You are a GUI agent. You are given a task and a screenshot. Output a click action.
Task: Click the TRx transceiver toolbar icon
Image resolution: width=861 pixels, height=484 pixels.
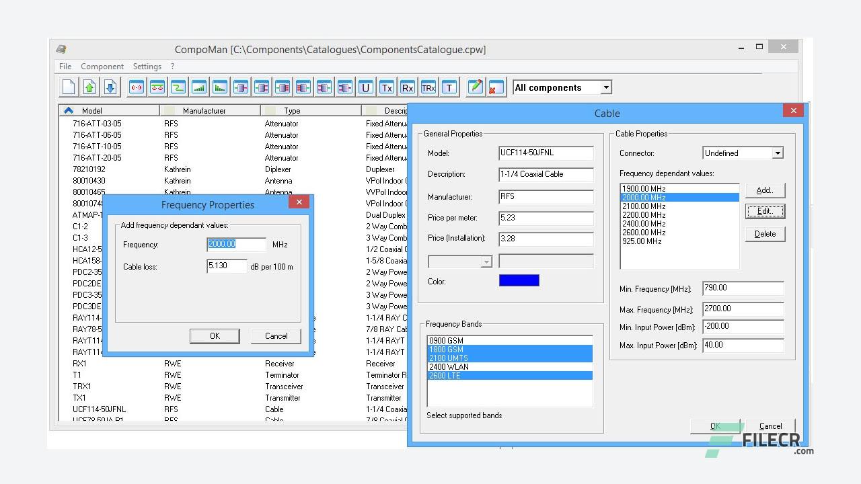point(428,87)
